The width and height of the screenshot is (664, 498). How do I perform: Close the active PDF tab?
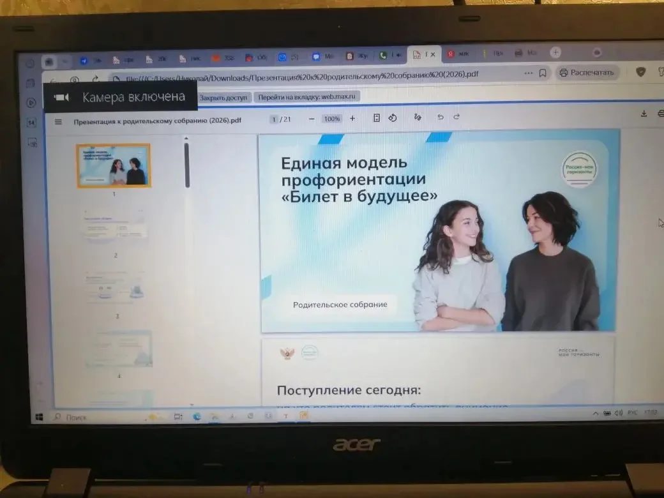click(x=433, y=54)
